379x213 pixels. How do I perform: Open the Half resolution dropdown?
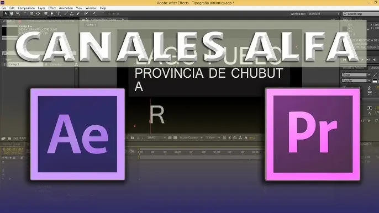tap(156, 137)
